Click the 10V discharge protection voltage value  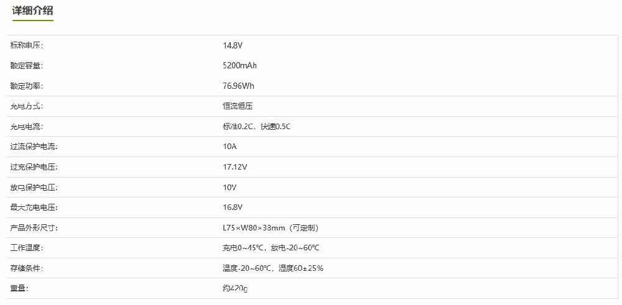(230, 188)
